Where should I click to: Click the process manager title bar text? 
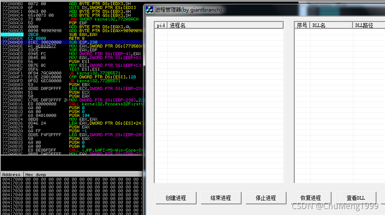pyautogui.click(x=188, y=10)
